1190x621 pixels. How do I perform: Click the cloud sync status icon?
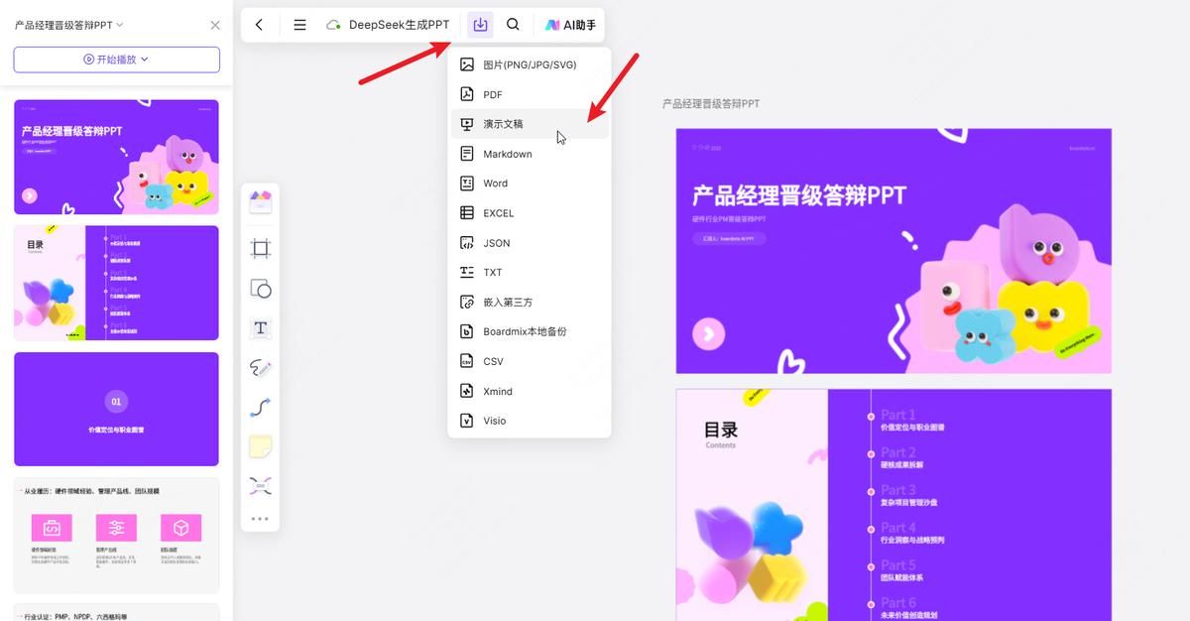click(x=331, y=24)
